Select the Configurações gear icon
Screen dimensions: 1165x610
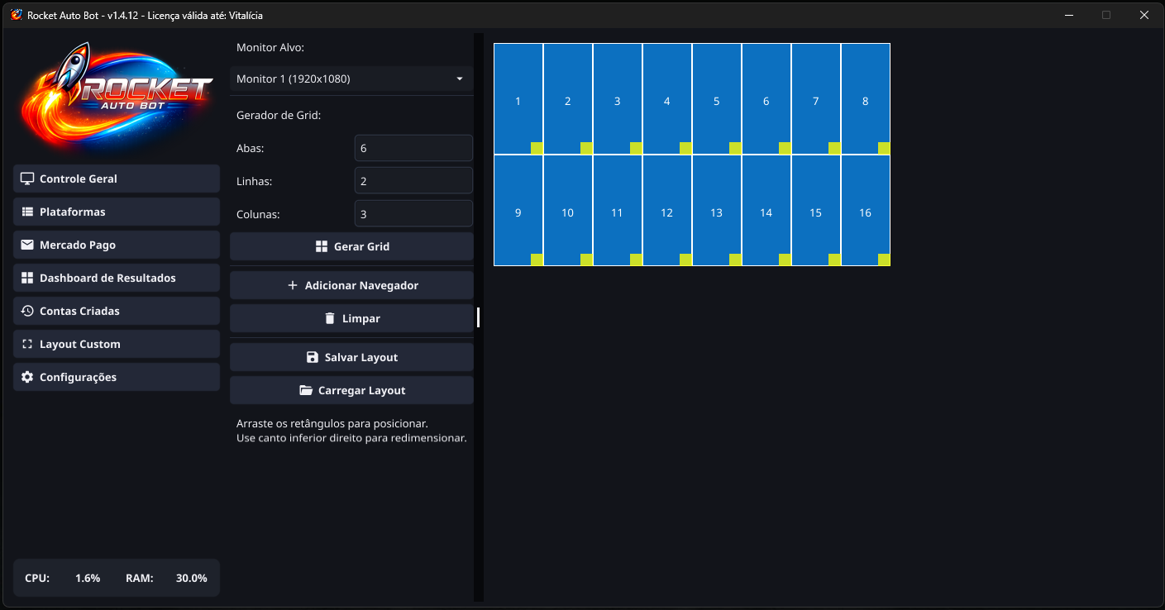pos(27,377)
